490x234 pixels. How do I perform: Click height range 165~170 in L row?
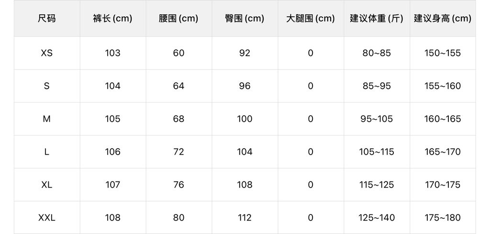[443, 152]
